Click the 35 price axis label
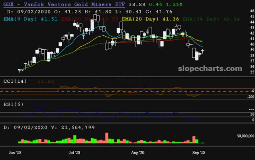The width and height of the screenshot is (255, 160). (x=252, y=72)
